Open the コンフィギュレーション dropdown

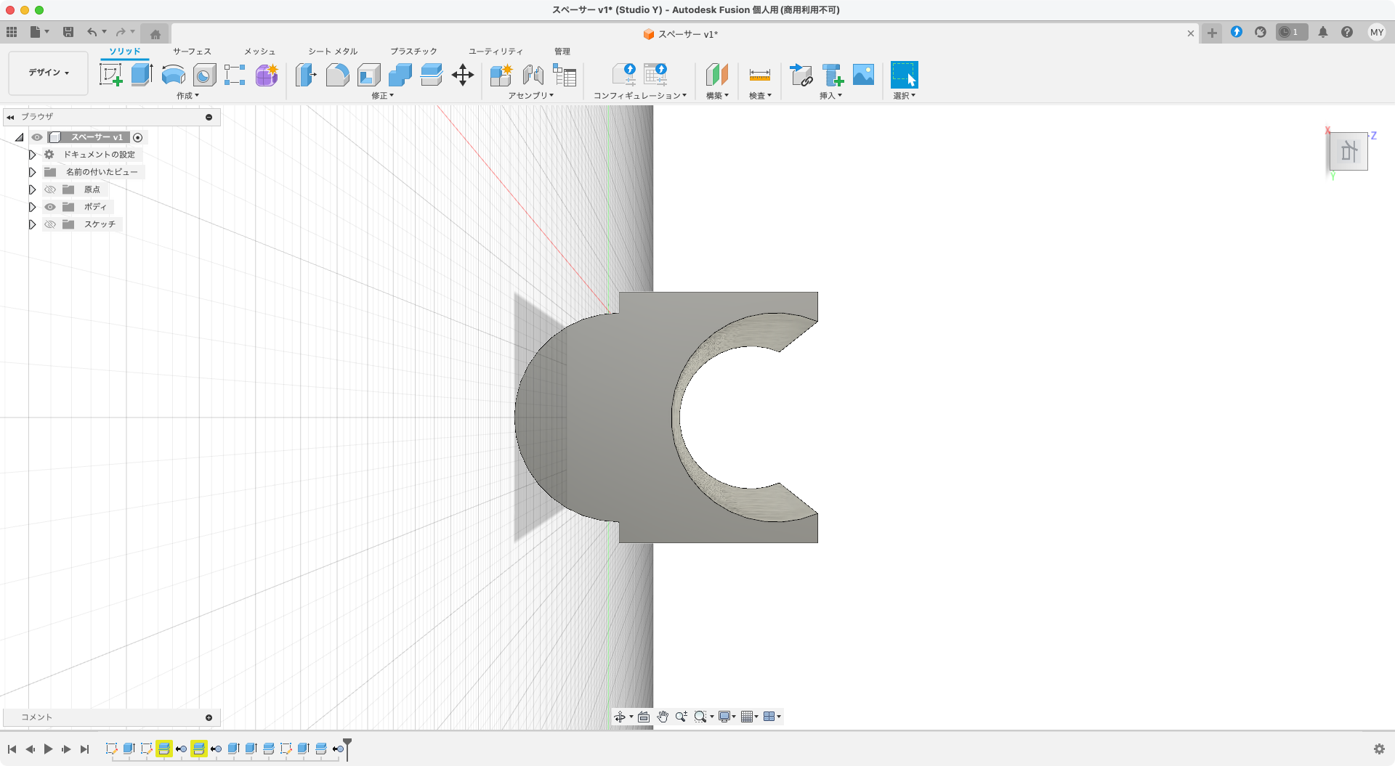pyautogui.click(x=640, y=96)
